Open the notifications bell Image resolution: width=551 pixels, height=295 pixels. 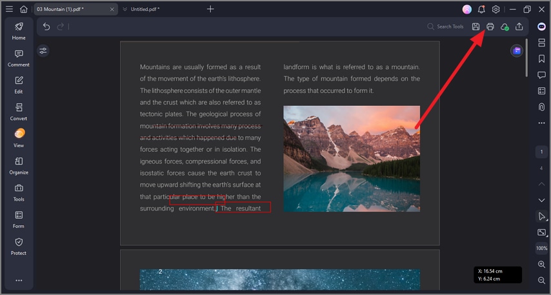tap(481, 10)
